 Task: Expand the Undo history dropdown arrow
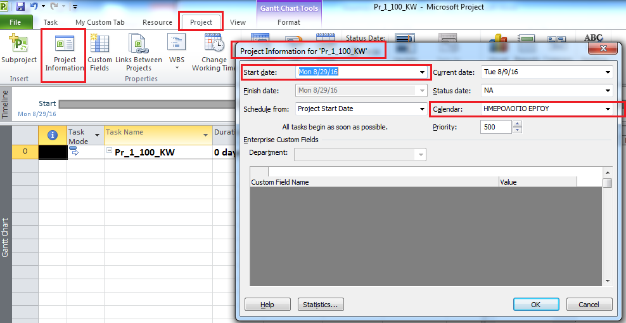43,7
